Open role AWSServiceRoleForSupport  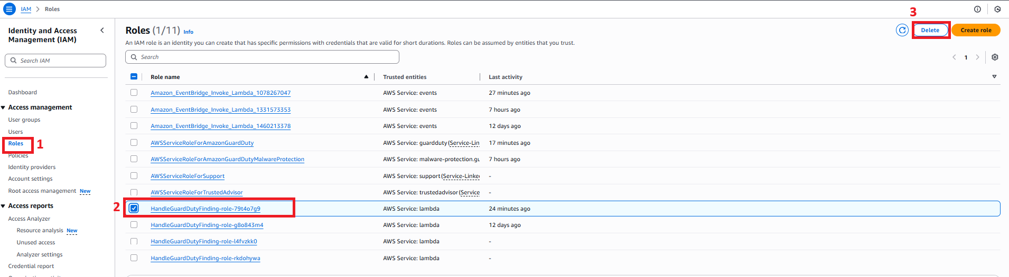pos(188,176)
